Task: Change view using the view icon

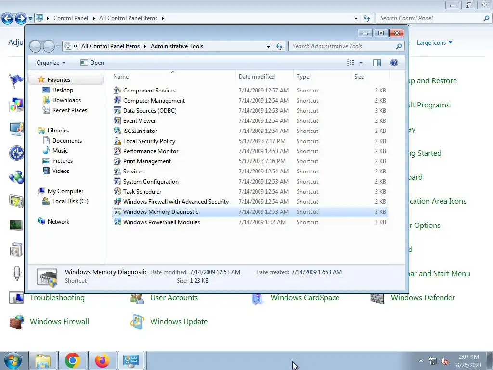Action: 350,63
